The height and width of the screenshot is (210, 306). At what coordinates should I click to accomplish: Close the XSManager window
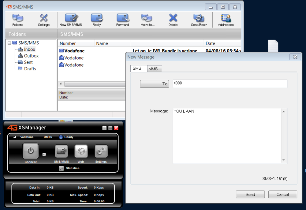116,128
